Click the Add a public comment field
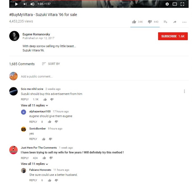The height and width of the screenshot is (184, 192). (x=105, y=77)
